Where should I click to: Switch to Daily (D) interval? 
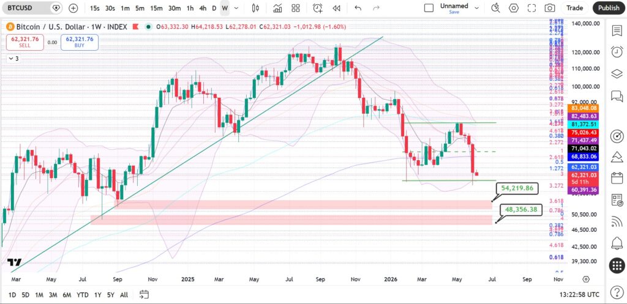click(x=214, y=8)
